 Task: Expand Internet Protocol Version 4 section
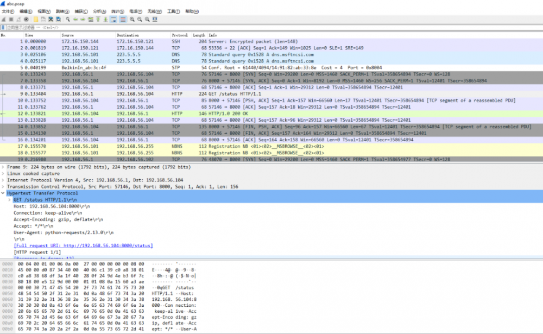[3, 180]
